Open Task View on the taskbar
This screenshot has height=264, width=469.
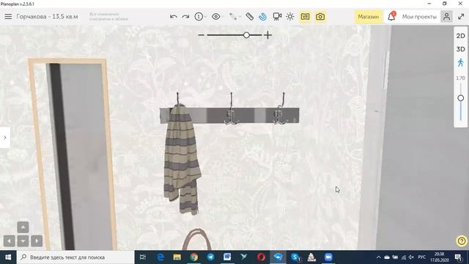(x=143, y=257)
